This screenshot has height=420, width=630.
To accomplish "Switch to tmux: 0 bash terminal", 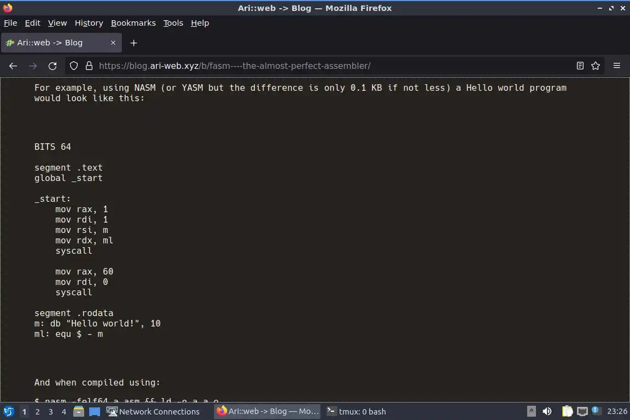I will pyautogui.click(x=356, y=412).
